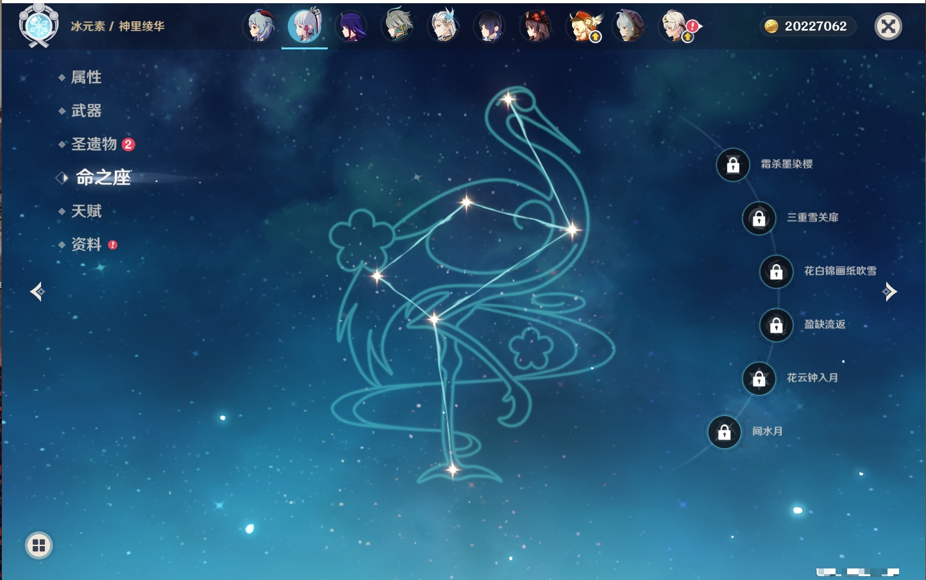Viewport: 926px width, 580px height.
Task: Click the 花白锦画纸吹雪 constellation label
Action: [x=840, y=271]
